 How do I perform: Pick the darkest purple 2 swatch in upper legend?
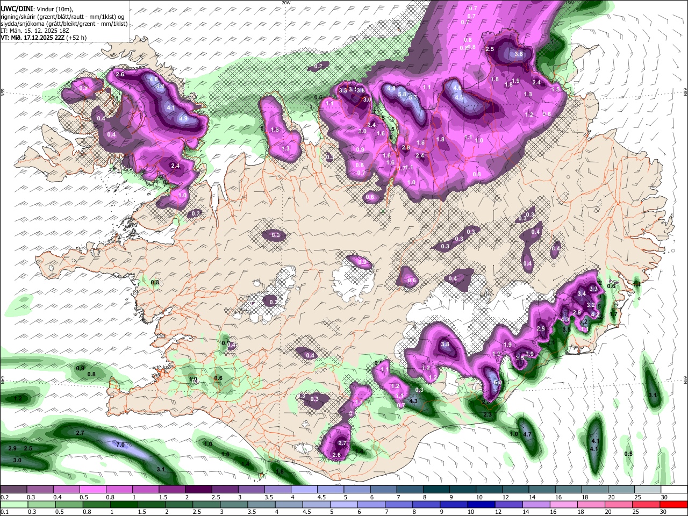click(x=198, y=490)
